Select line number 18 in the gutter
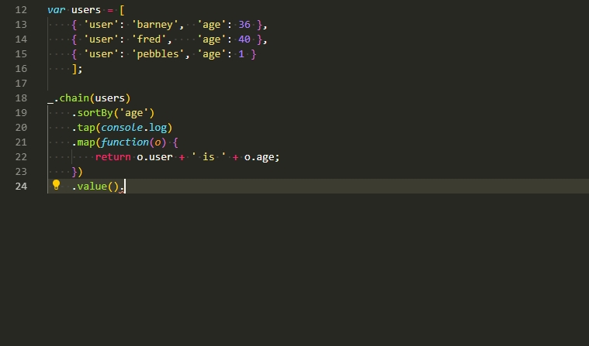This screenshot has width=589, height=346. pyautogui.click(x=21, y=98)
